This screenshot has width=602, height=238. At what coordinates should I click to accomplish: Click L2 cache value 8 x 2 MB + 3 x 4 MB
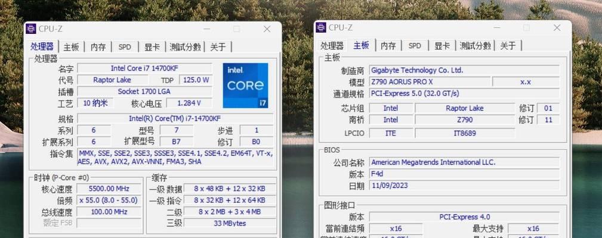[230, 212]
